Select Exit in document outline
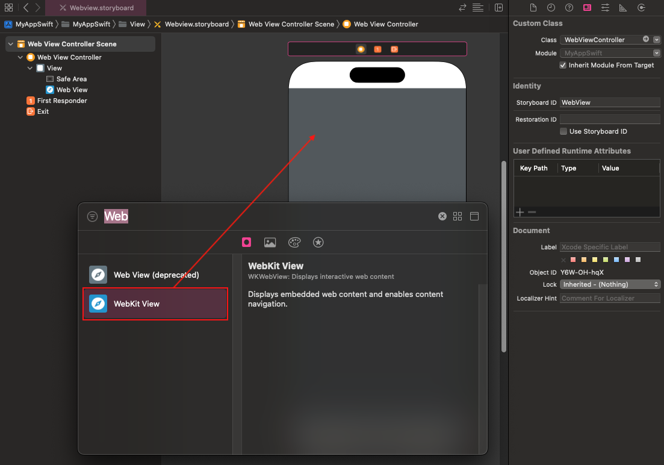 point(43,111)
